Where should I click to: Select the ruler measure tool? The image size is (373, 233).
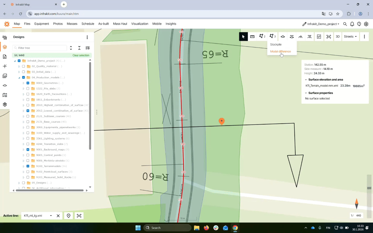click(x=253, y=37)
